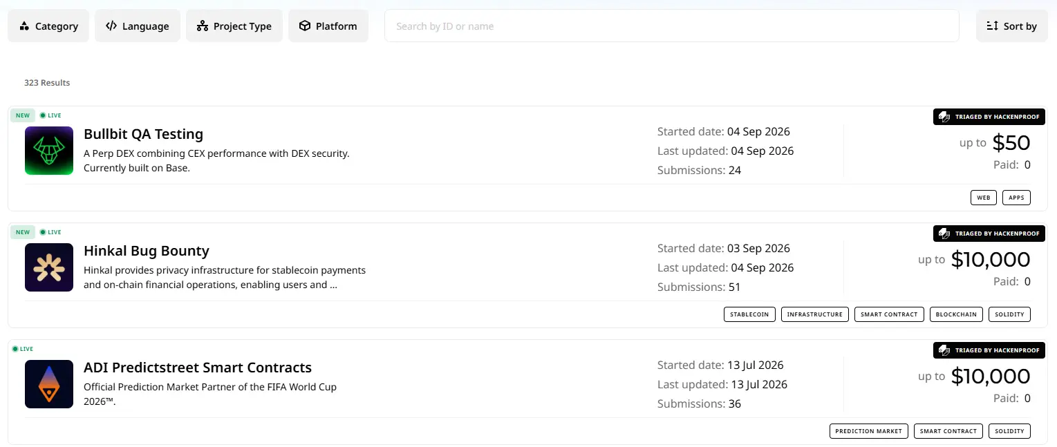Image resolution: width=1057 pixels, height=447 pixels.
Task: Click Started date 03 Sep 2026
Action: coord(723,248)
